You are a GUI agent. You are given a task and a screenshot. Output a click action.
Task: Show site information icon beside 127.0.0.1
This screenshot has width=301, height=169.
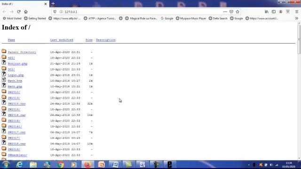[x=61, y=12]
